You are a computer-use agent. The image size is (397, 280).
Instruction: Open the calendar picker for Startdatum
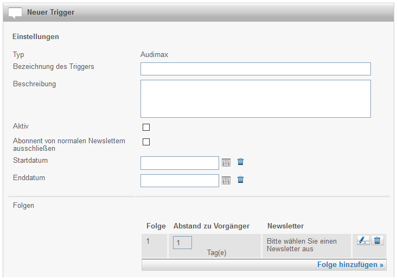coord(226,163)
